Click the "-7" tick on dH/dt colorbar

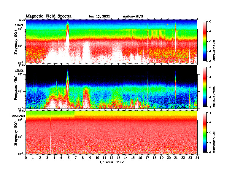click(210, 41)
